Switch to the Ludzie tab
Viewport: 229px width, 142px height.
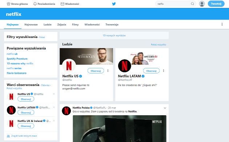48,25
